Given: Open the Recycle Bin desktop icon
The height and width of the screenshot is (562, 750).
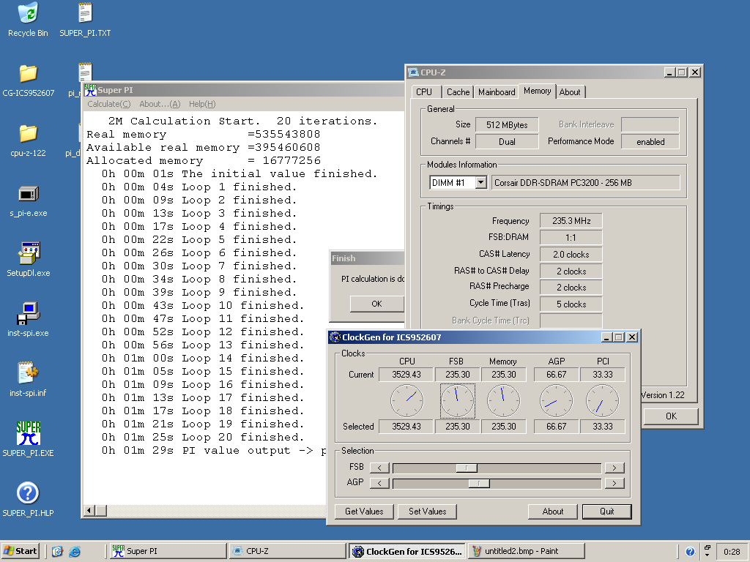Looking at the screenshot, I should [28, 13].
